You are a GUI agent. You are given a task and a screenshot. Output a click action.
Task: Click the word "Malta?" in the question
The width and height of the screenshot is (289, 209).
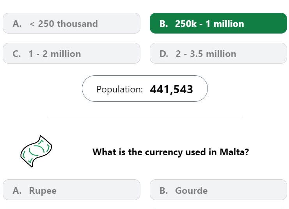(x=234, y=152)
